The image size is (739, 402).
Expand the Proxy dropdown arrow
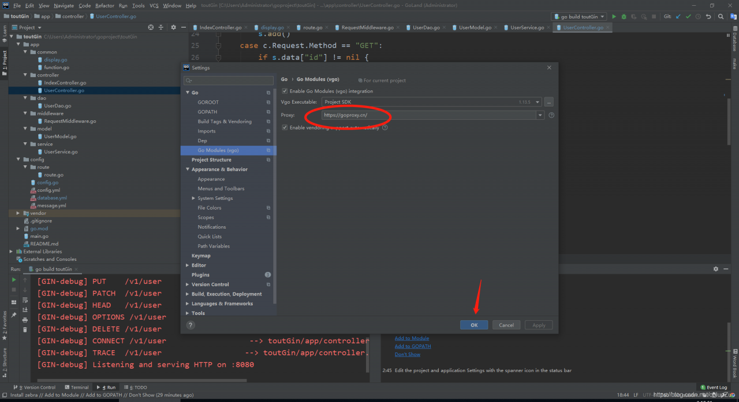[x=540, y=115]
